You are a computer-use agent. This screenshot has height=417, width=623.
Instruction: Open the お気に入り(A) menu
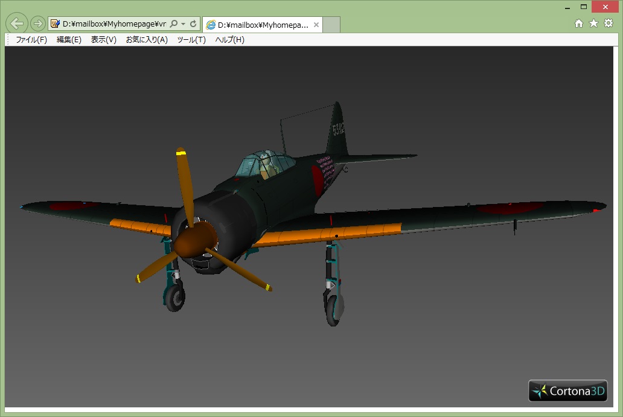[x=146, y=40]
